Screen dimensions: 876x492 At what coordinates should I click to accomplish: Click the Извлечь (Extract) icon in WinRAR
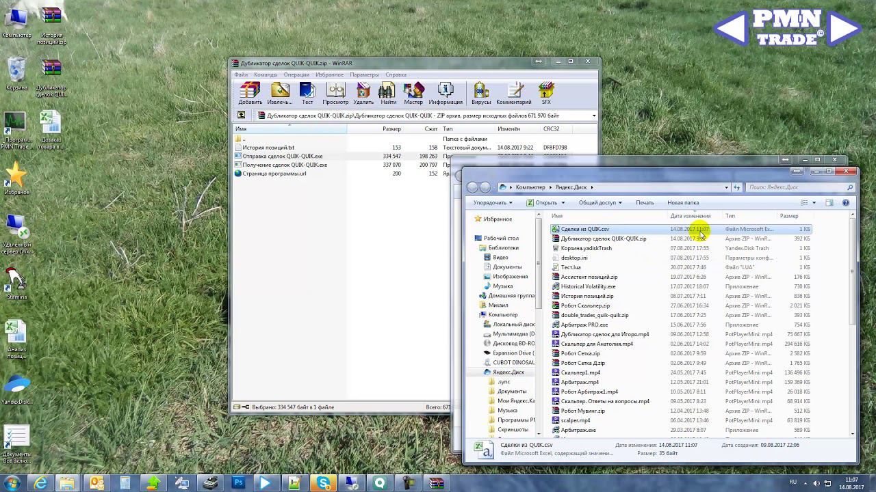pyautogui.click(x=279, y=94)
